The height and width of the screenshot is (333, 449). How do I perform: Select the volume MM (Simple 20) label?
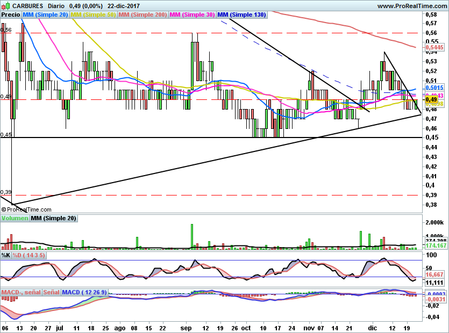click(x=53, y=219)
